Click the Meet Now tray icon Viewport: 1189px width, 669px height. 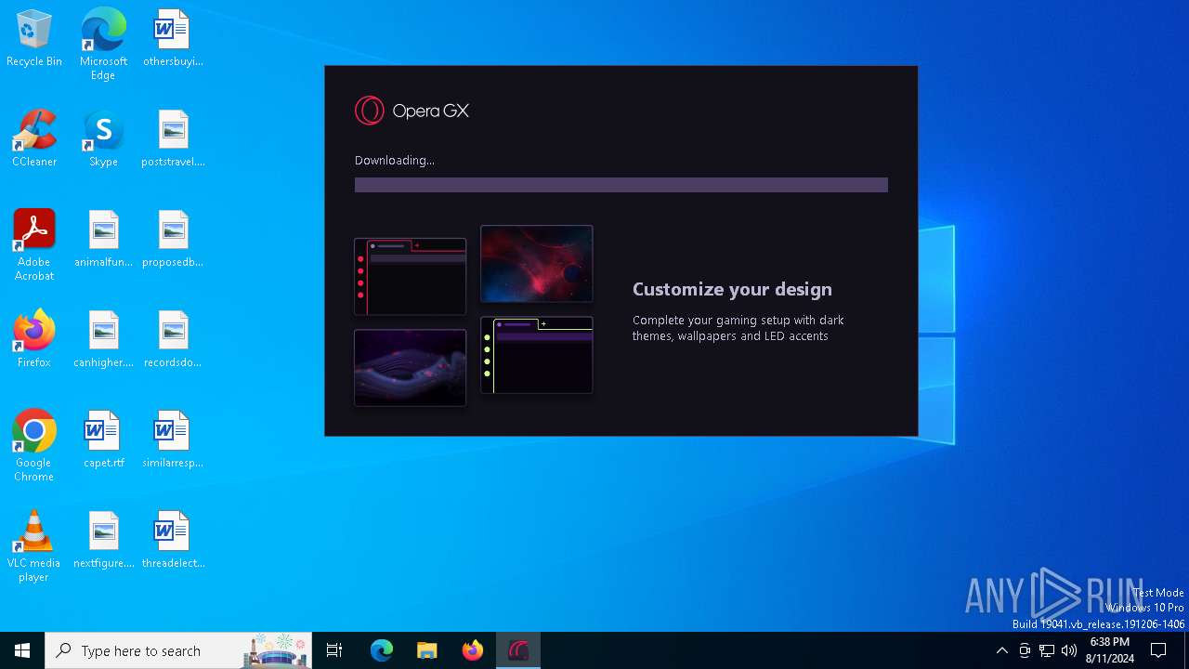tap(1025, 650)
